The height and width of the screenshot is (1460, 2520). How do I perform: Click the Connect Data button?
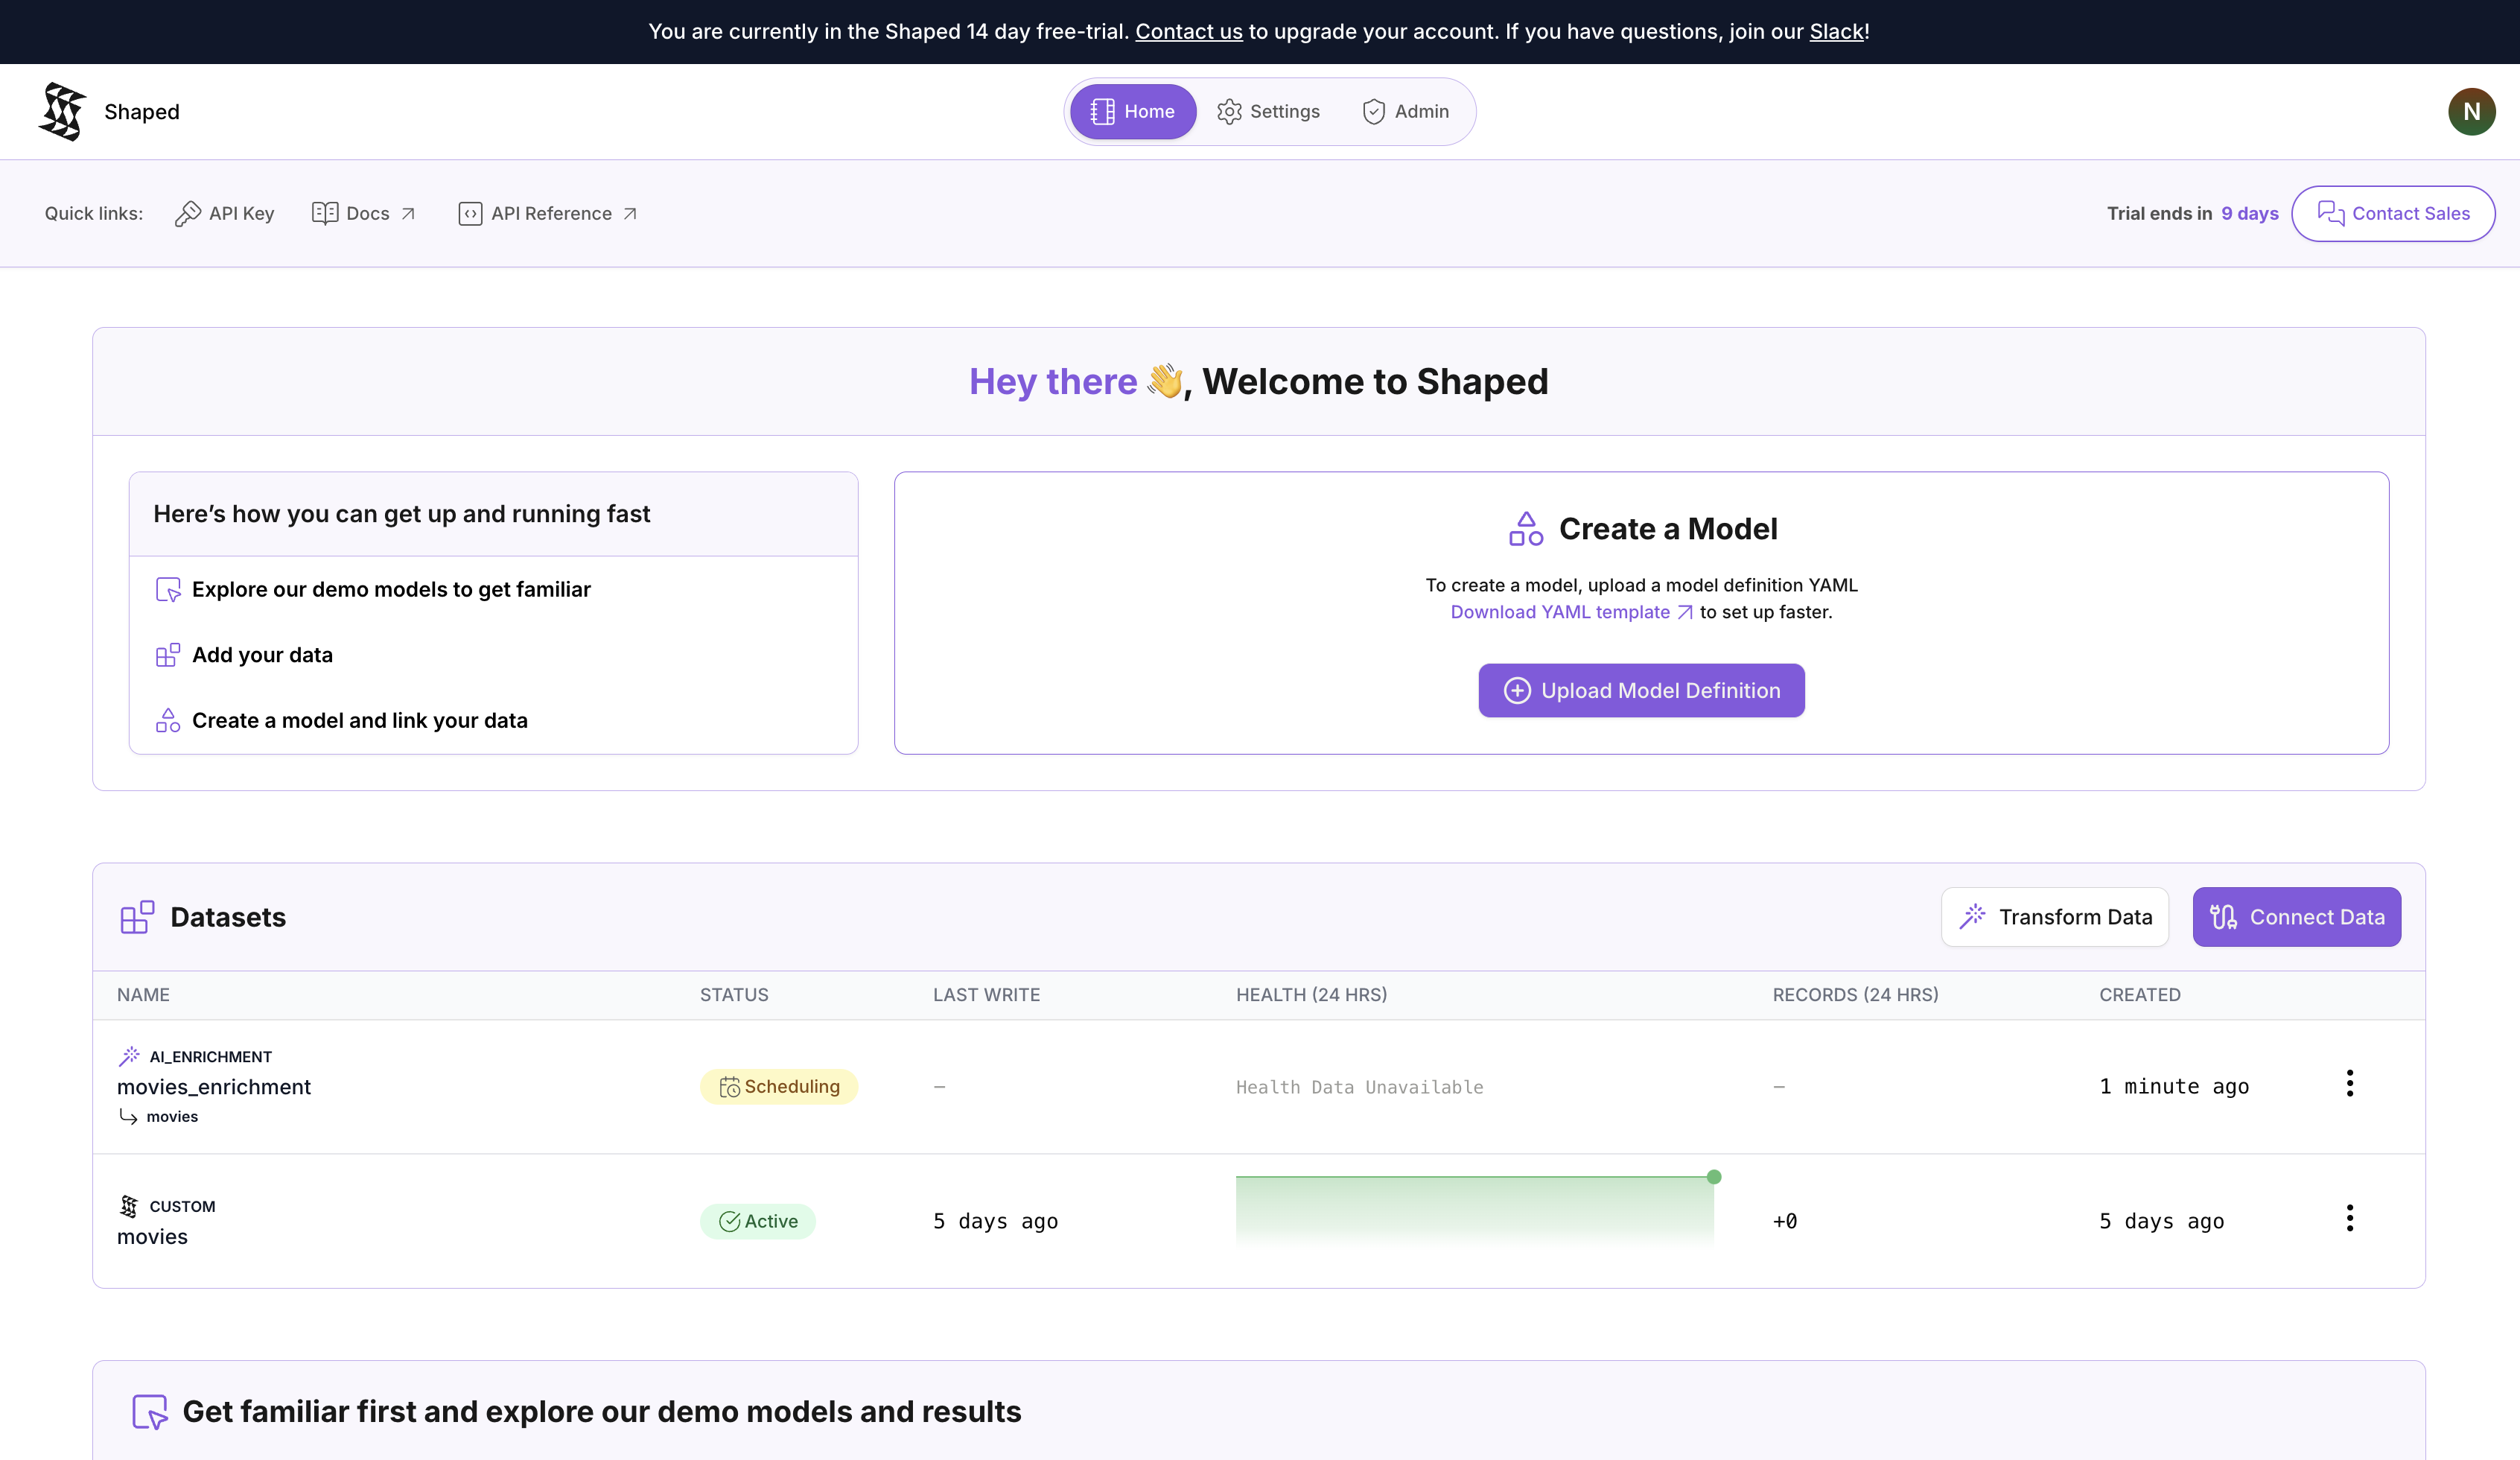point(2296,917)
